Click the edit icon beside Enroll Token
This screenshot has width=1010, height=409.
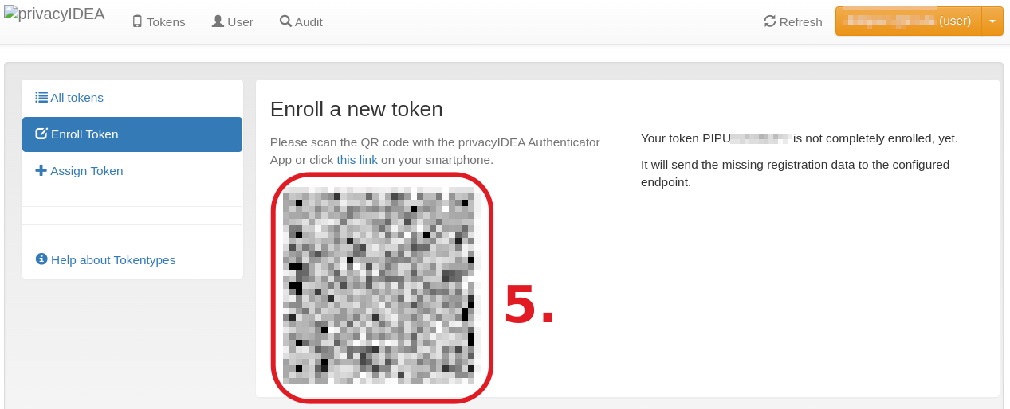(x=41, y=134)
